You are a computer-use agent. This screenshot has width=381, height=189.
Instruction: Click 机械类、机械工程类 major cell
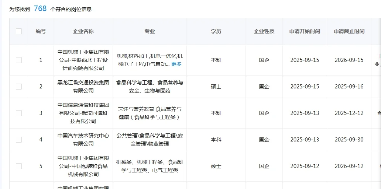coord(150,166)
